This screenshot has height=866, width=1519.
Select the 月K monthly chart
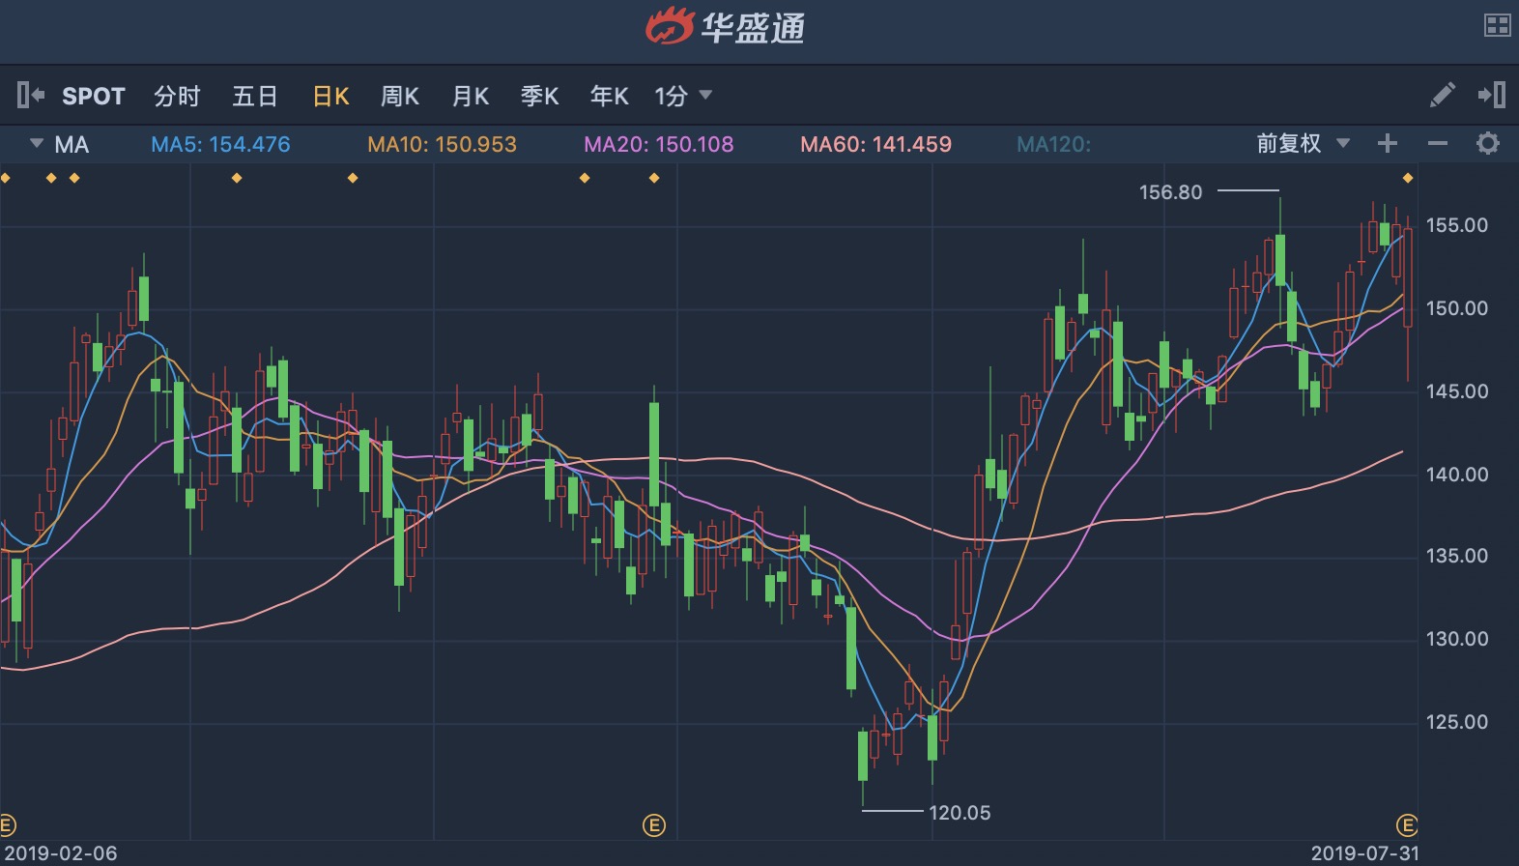pos(471,96)
